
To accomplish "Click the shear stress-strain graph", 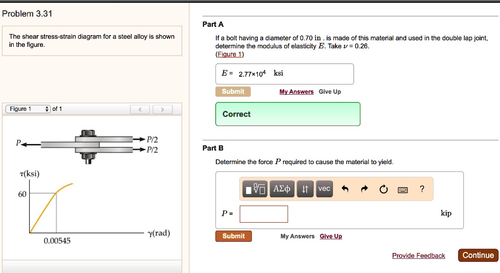I will click(94, 208).
